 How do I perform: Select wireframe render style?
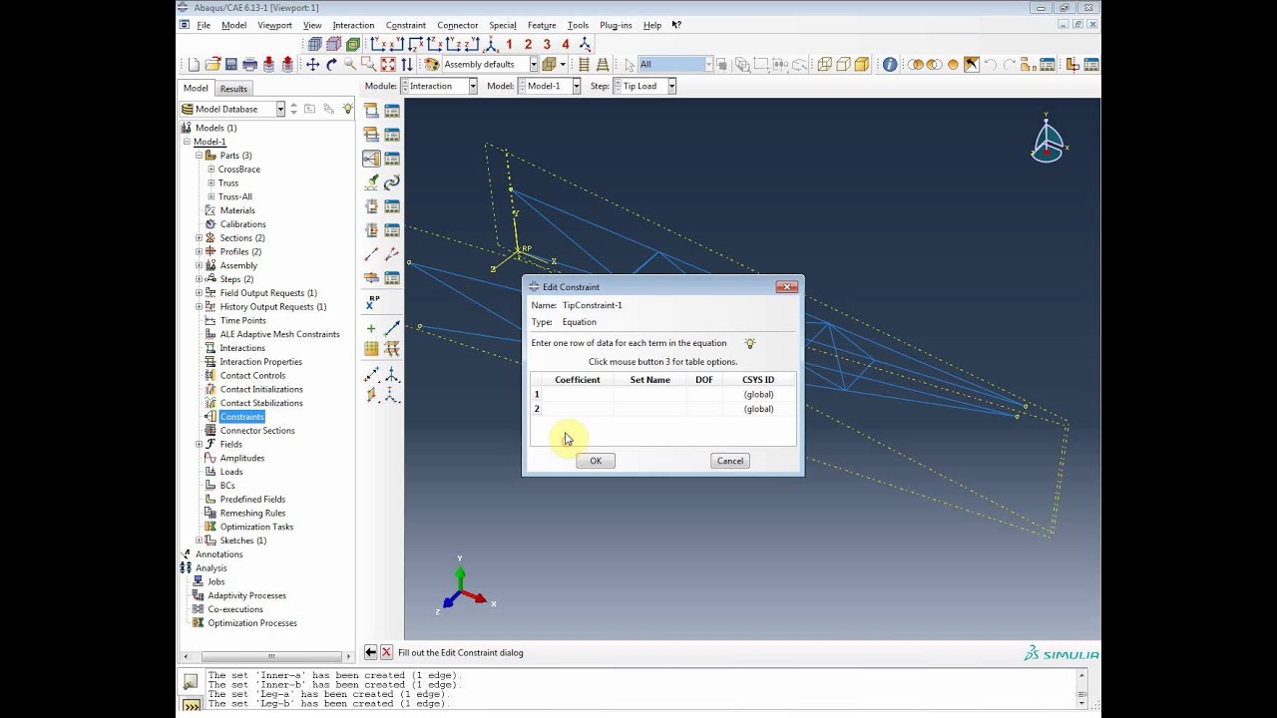coord(824,64)
